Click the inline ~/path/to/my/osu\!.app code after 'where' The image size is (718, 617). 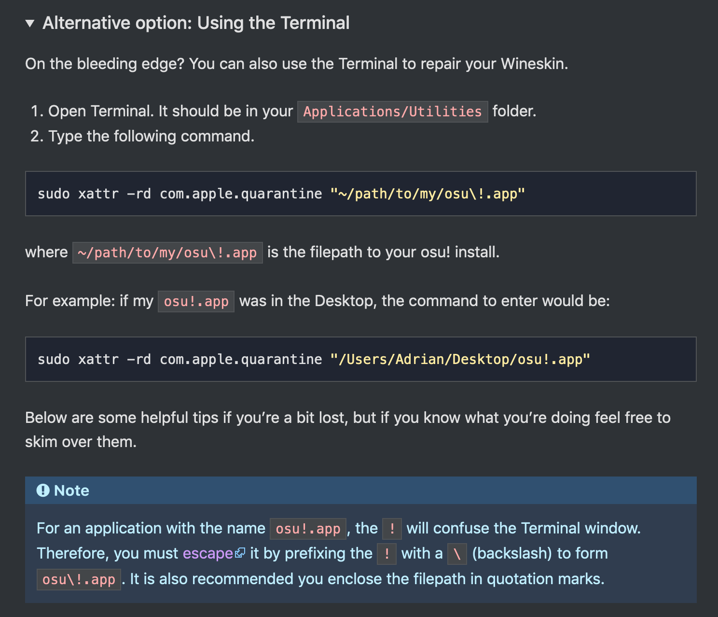167,252
